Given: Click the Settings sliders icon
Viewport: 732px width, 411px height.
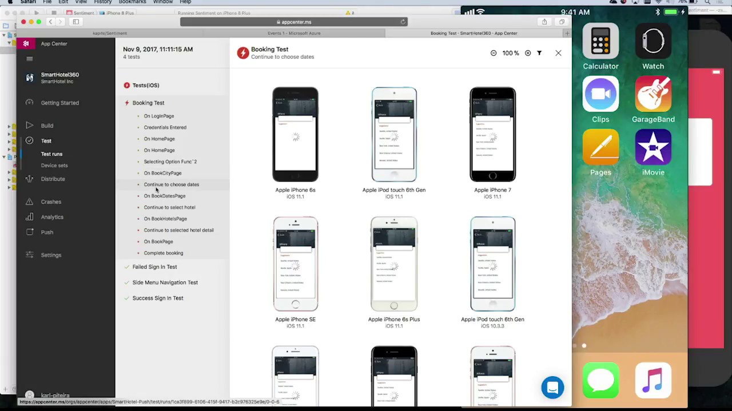Looking at the screenshot, I should pos(29,255).
